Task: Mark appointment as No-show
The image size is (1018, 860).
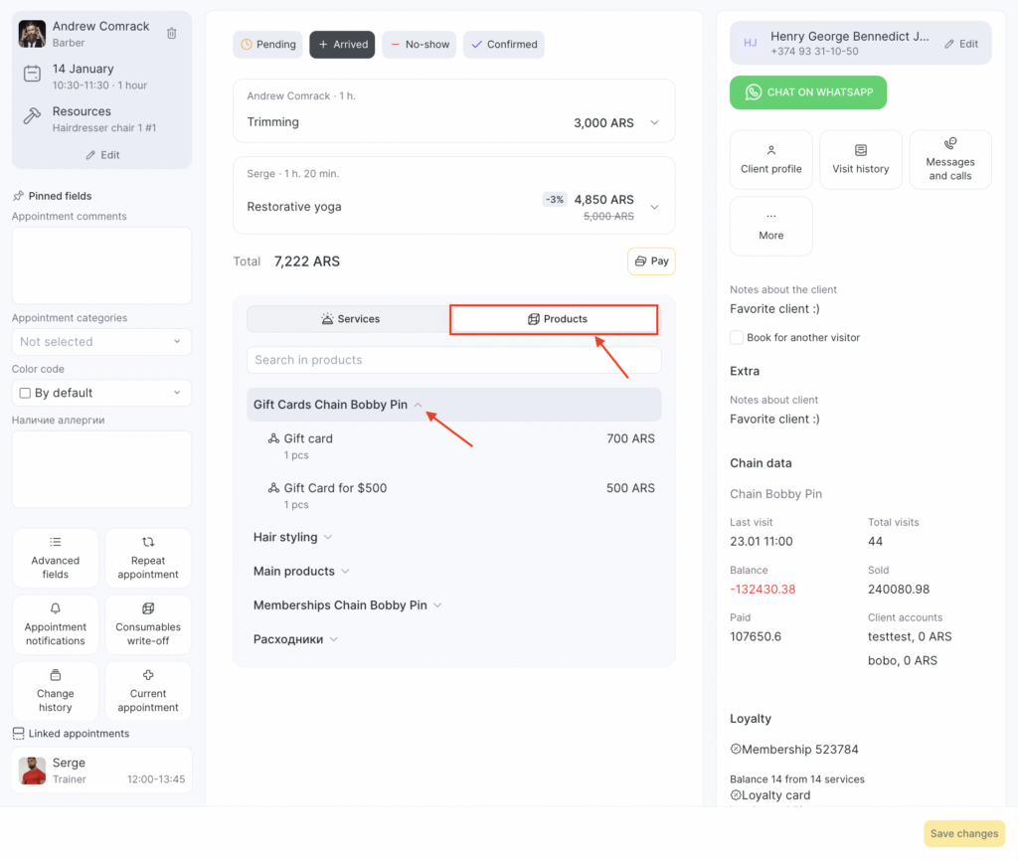Action: pos(419,45)
